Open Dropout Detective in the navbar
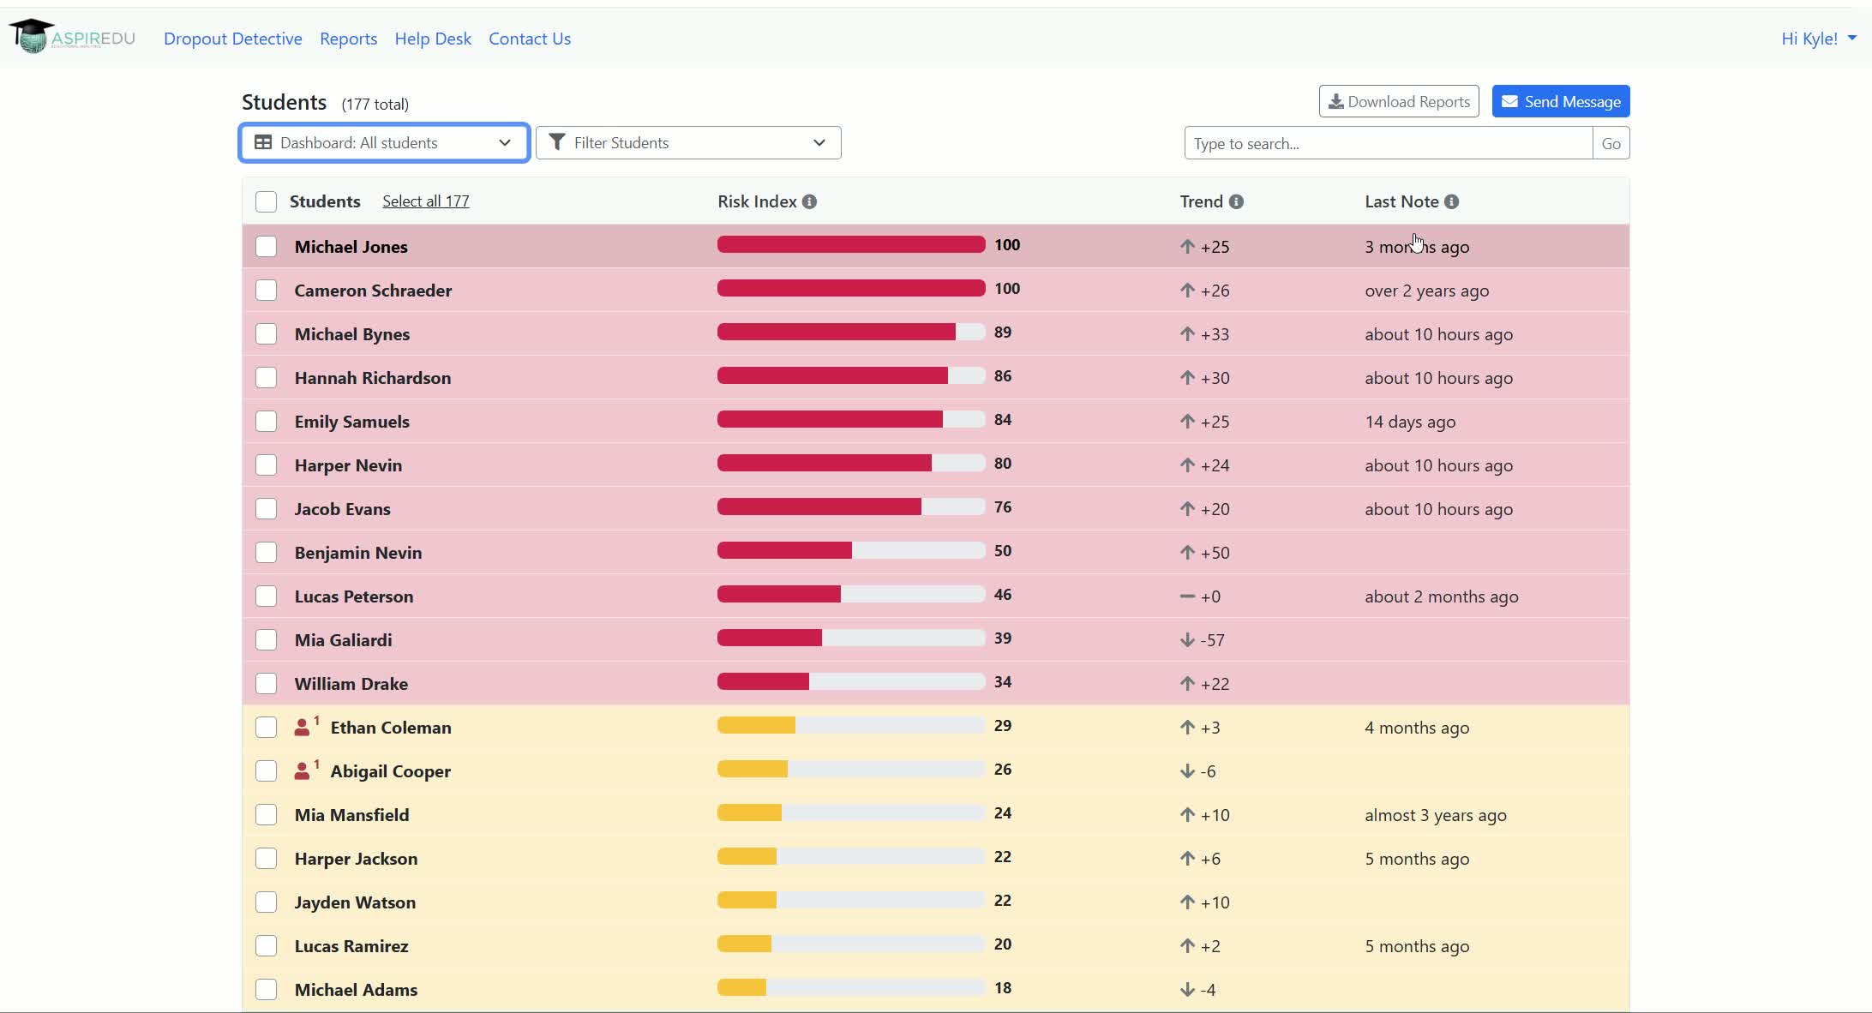 tap(233, 39)
